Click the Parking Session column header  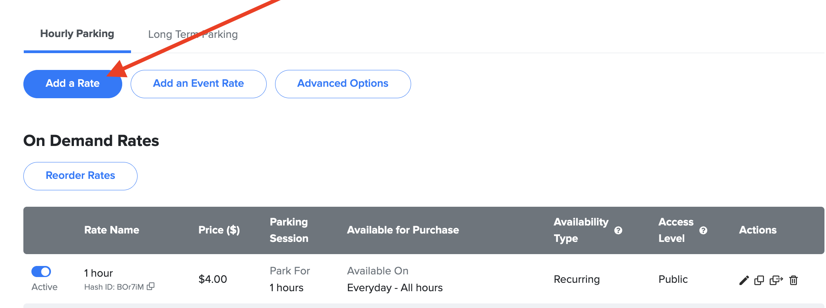pos(289,230)
